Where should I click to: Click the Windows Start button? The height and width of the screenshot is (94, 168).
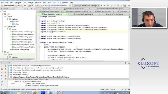coord(3,93)
